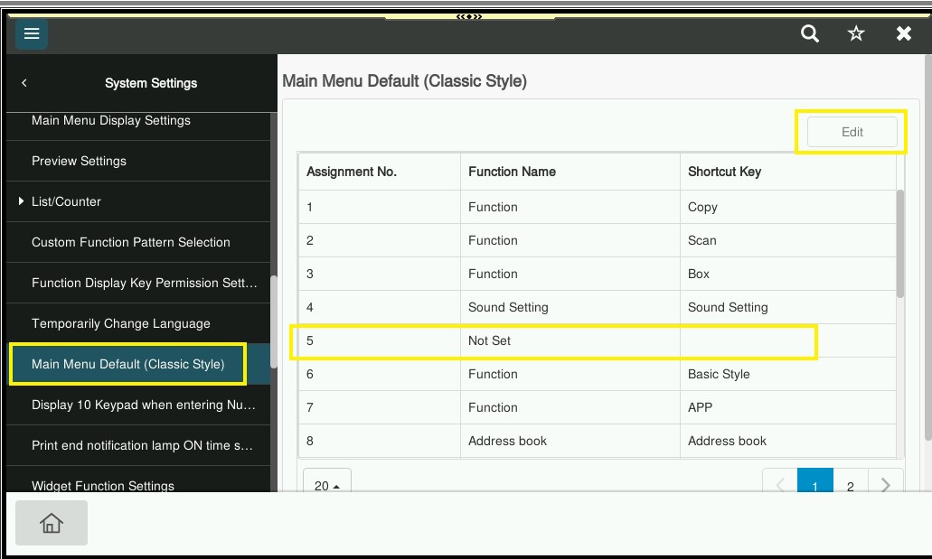The width and height of the screenshot is (932, 559).
Task: Go to page 2 of table
Action: [x=850, y=485]
